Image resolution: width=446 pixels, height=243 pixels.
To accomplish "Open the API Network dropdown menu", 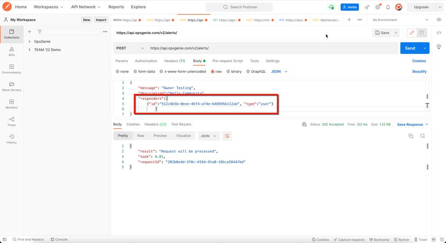I will (86, 7).
